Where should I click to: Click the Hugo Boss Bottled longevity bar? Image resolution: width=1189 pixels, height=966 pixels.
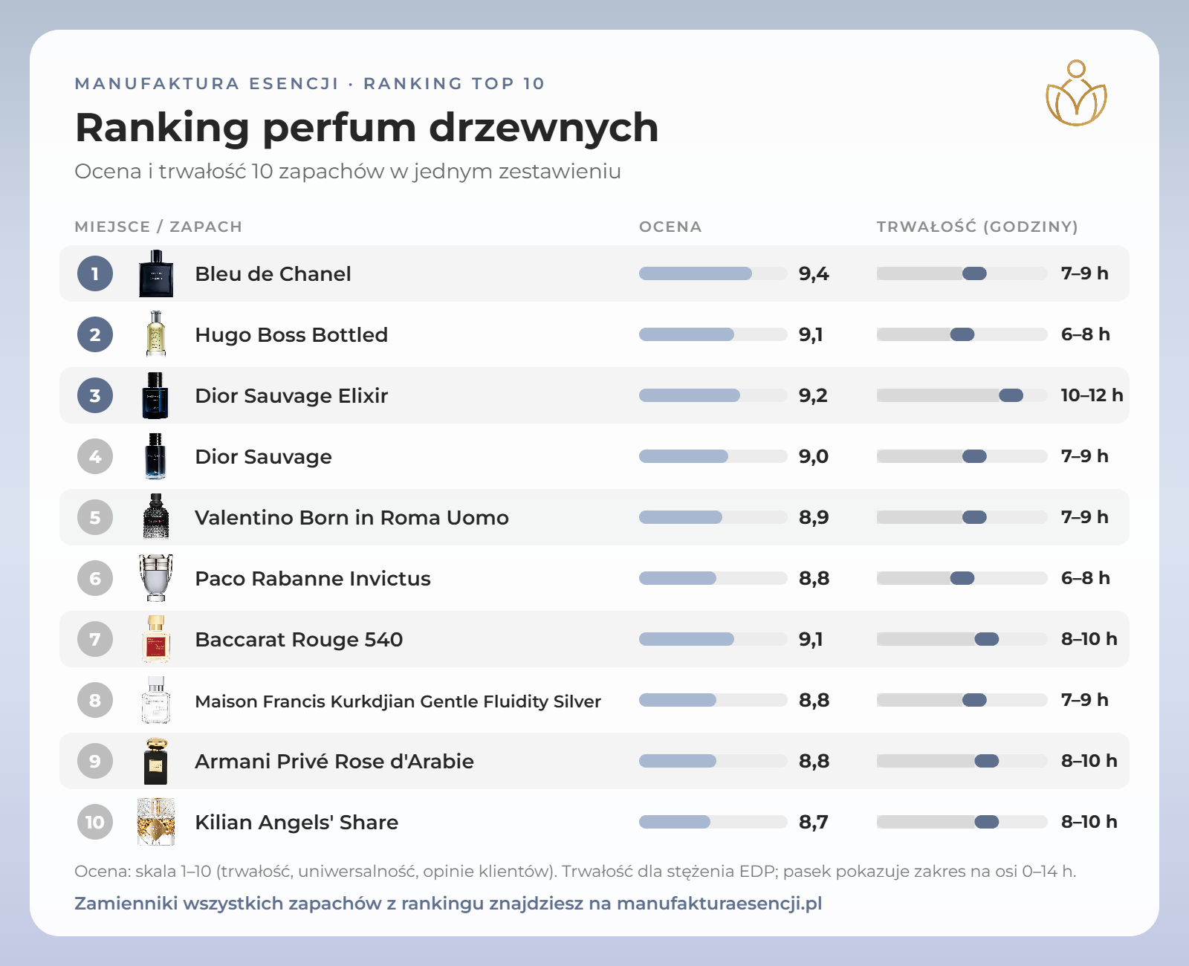pyautogui.click(x=962, y=334)
